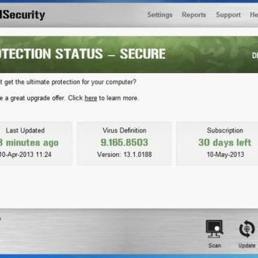Click the Version 13.1.0188 text
The height and width of the screenshot is (258, 258).
(124, 154)
